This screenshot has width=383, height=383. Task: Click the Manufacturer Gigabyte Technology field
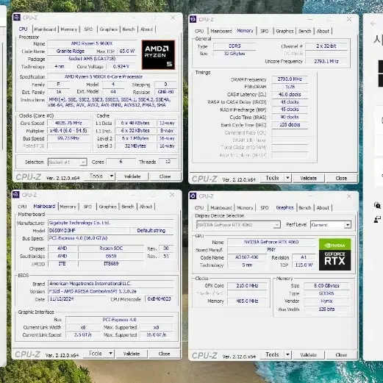[x=111, y=223]
